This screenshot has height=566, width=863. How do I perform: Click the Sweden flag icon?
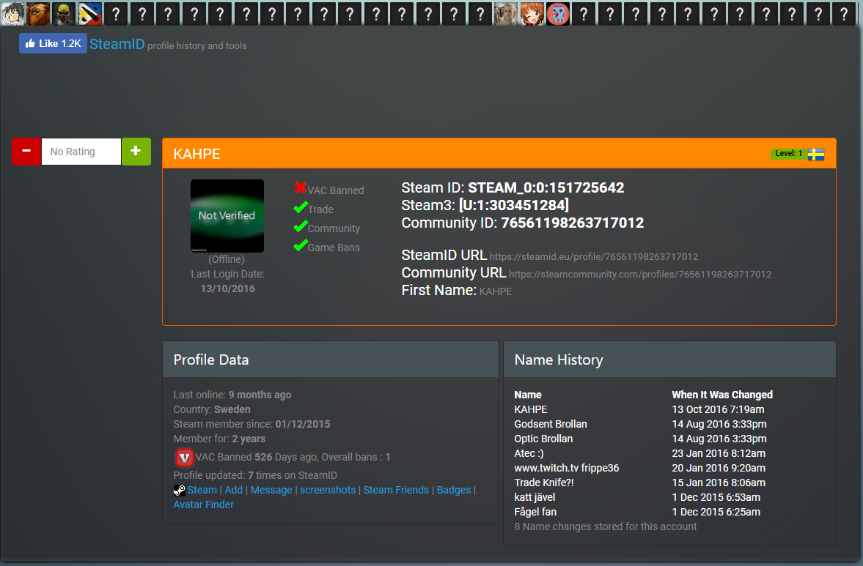(x=815, y=154)
